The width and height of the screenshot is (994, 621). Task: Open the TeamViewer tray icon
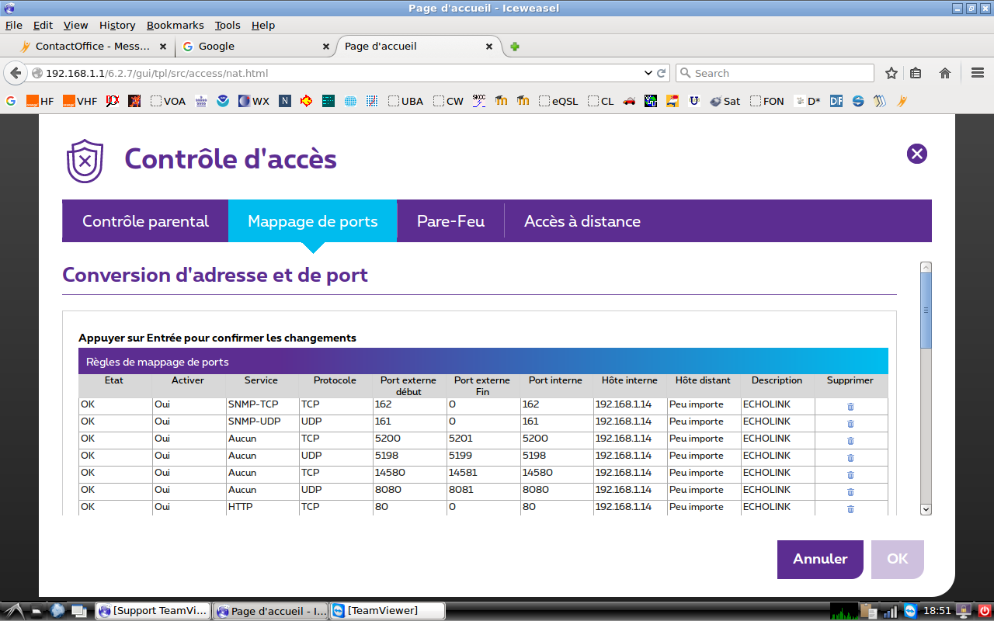(911, 611)
